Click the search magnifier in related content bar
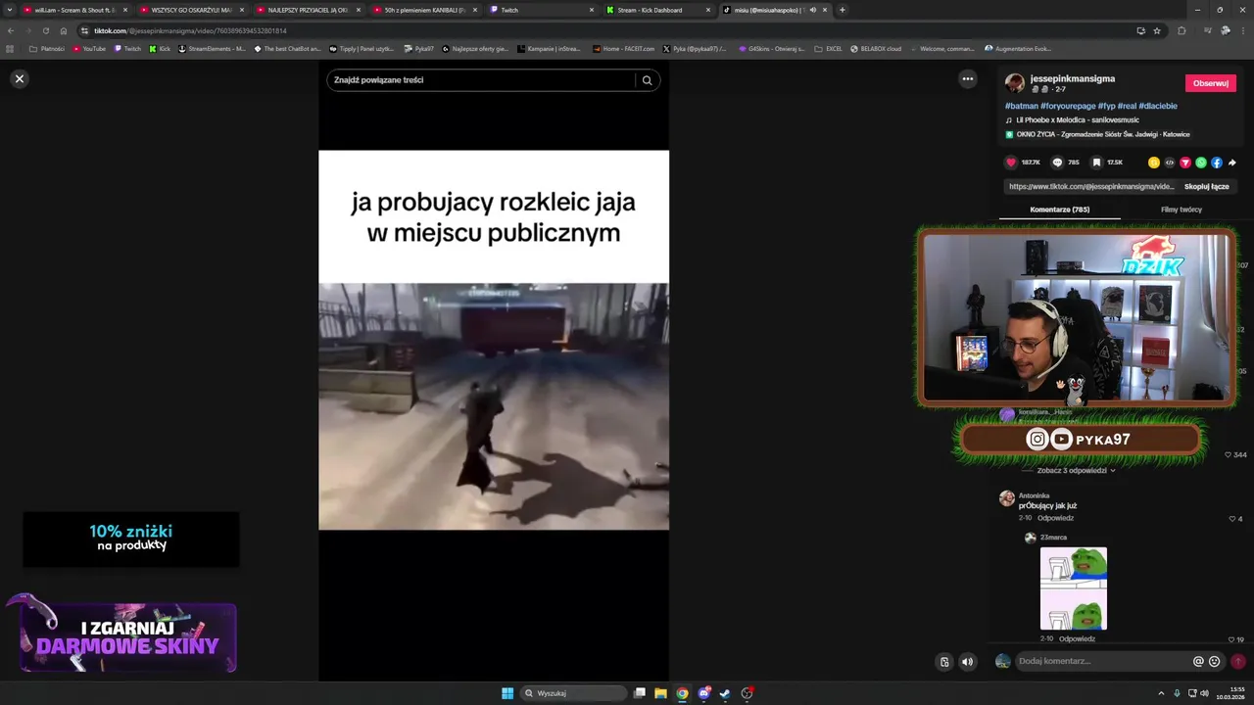Viewport: 1254px width, 705px height. tap(647, 80)
